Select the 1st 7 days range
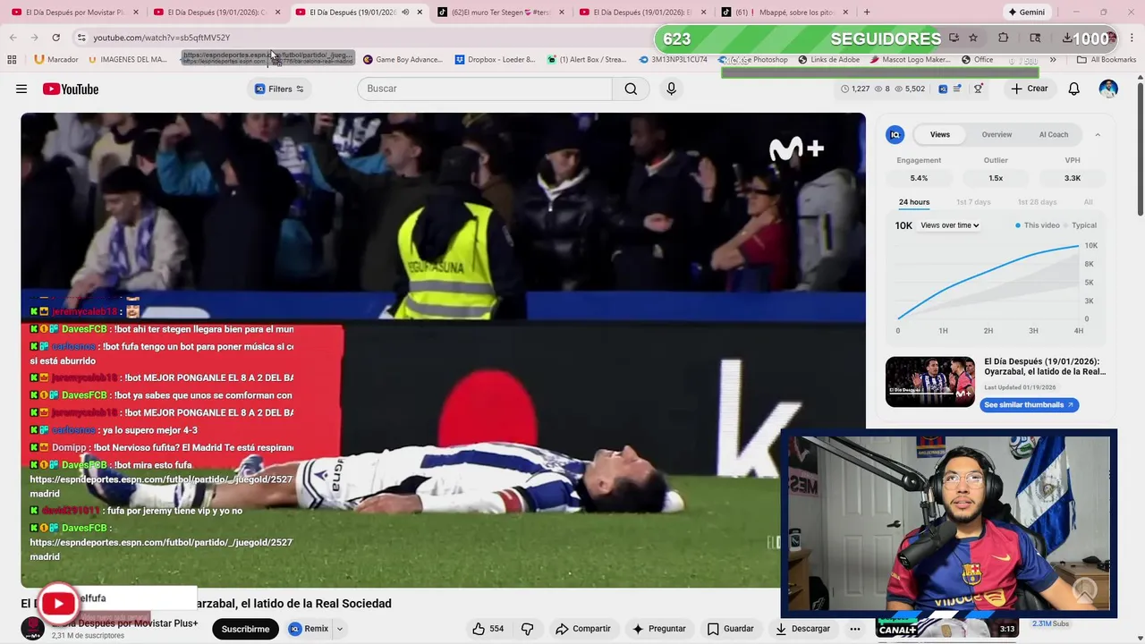The height and width of the screenshot is (644, 1145). 973,202
